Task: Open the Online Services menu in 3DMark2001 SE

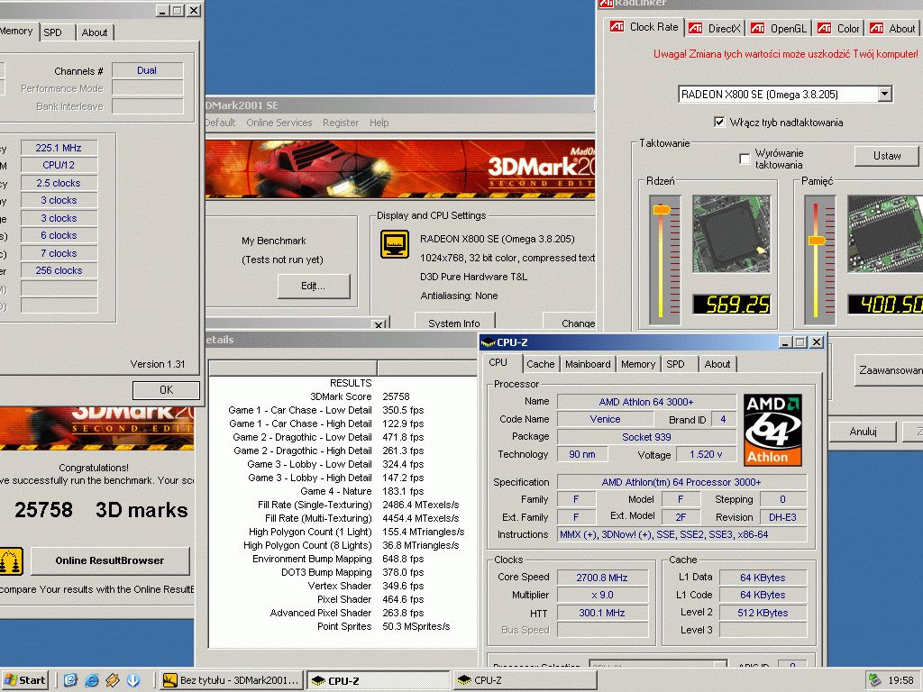Action: 279,123
